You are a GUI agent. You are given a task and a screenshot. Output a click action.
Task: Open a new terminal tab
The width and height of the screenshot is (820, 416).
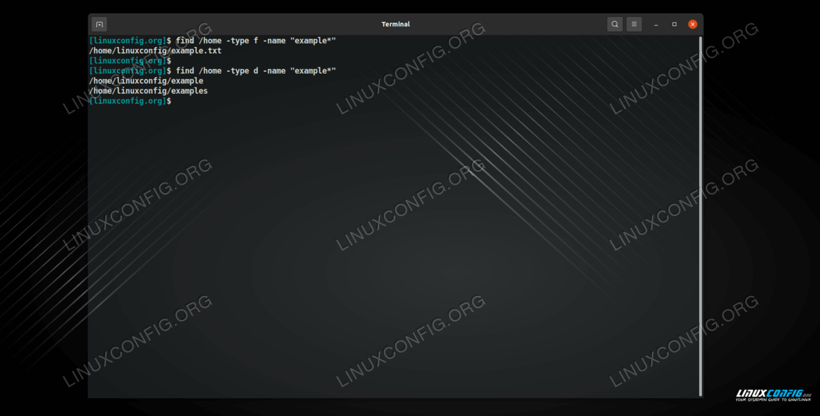[x=99, y=24]
